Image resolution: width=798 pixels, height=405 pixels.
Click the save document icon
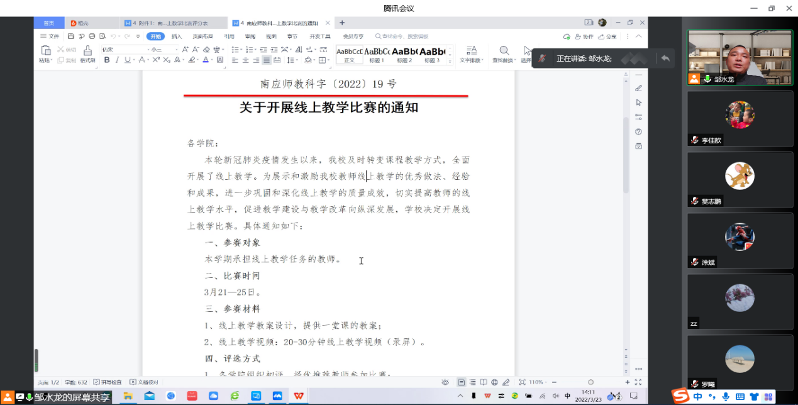pos(71,36)
